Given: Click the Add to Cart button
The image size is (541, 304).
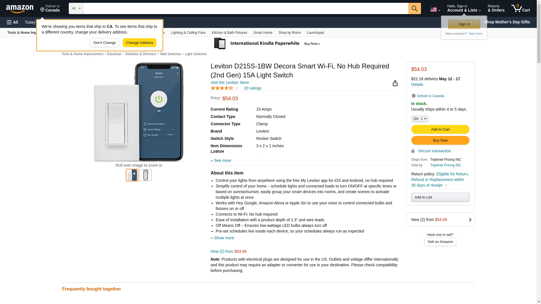Looking at the screenshot, I should [440, 129].
